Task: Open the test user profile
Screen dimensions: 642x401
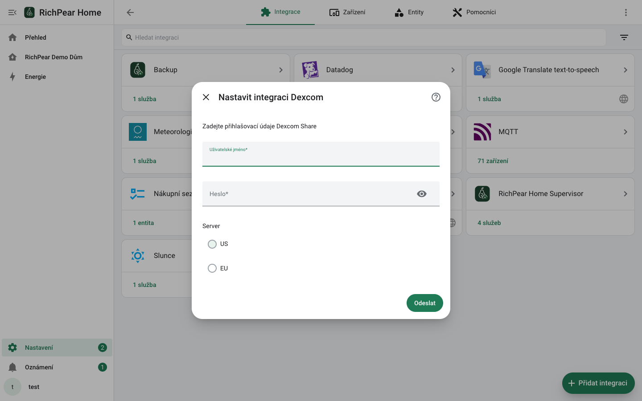Action: coord(57,387)
